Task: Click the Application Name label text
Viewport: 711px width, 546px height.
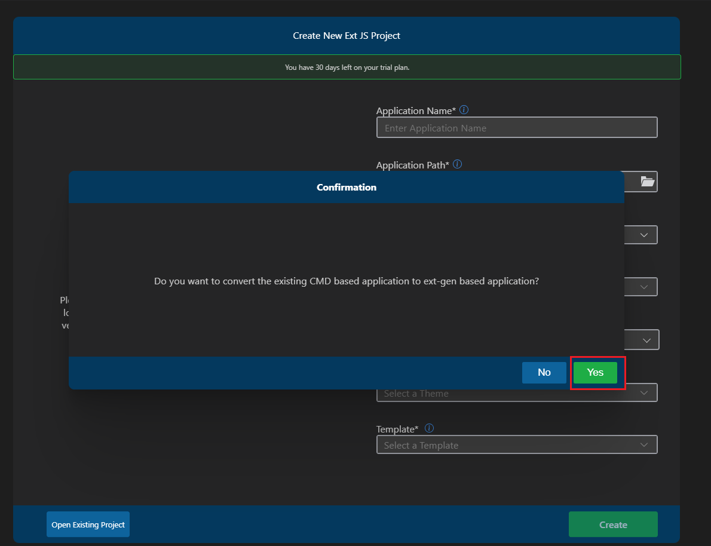Action: tap(416, 111)
